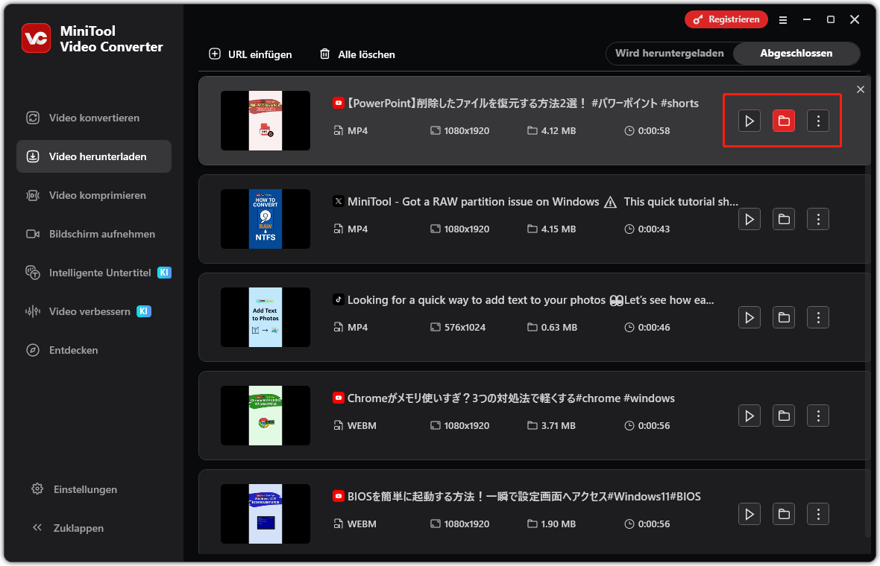Play the MiniTool RAW partition video
This screenshot has width=880, height=566.
coord(749,219)
